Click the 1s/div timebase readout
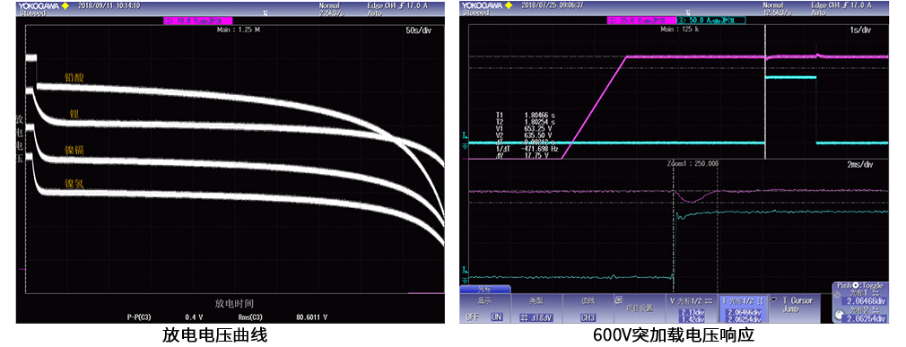The height and width of the screenshot is (347, 906). click(x=859, y=30)
